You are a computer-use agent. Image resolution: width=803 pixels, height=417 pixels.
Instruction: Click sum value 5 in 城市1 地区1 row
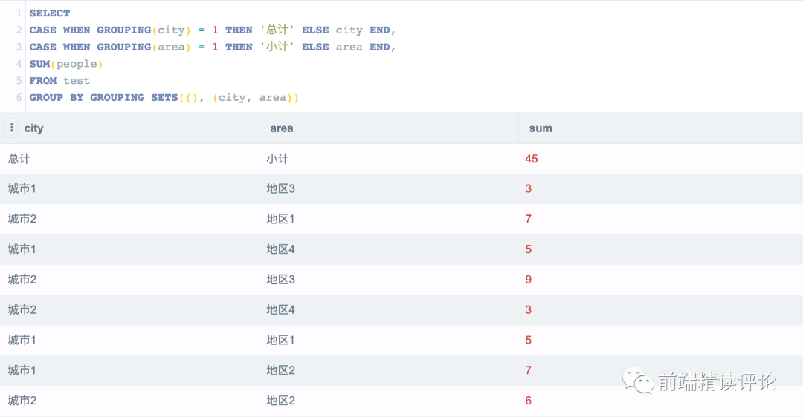tap(528, 340)
